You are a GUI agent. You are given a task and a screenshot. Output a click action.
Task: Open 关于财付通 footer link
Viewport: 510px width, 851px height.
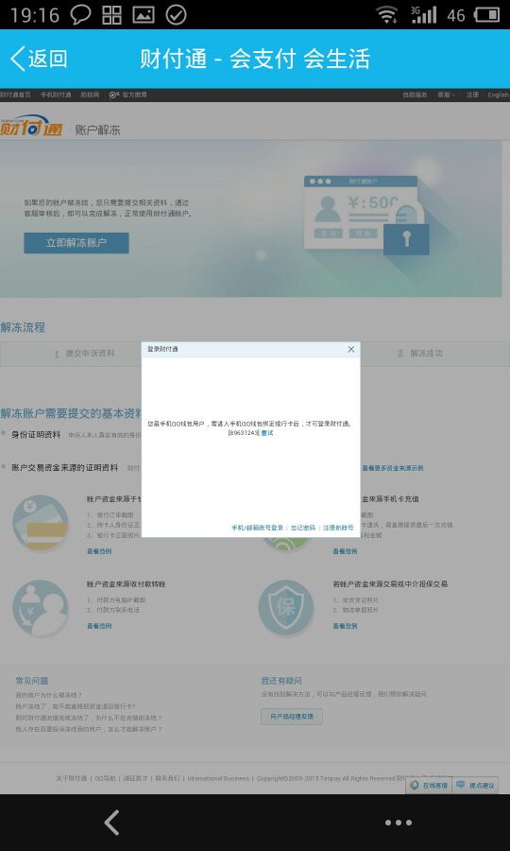point(72,778)
